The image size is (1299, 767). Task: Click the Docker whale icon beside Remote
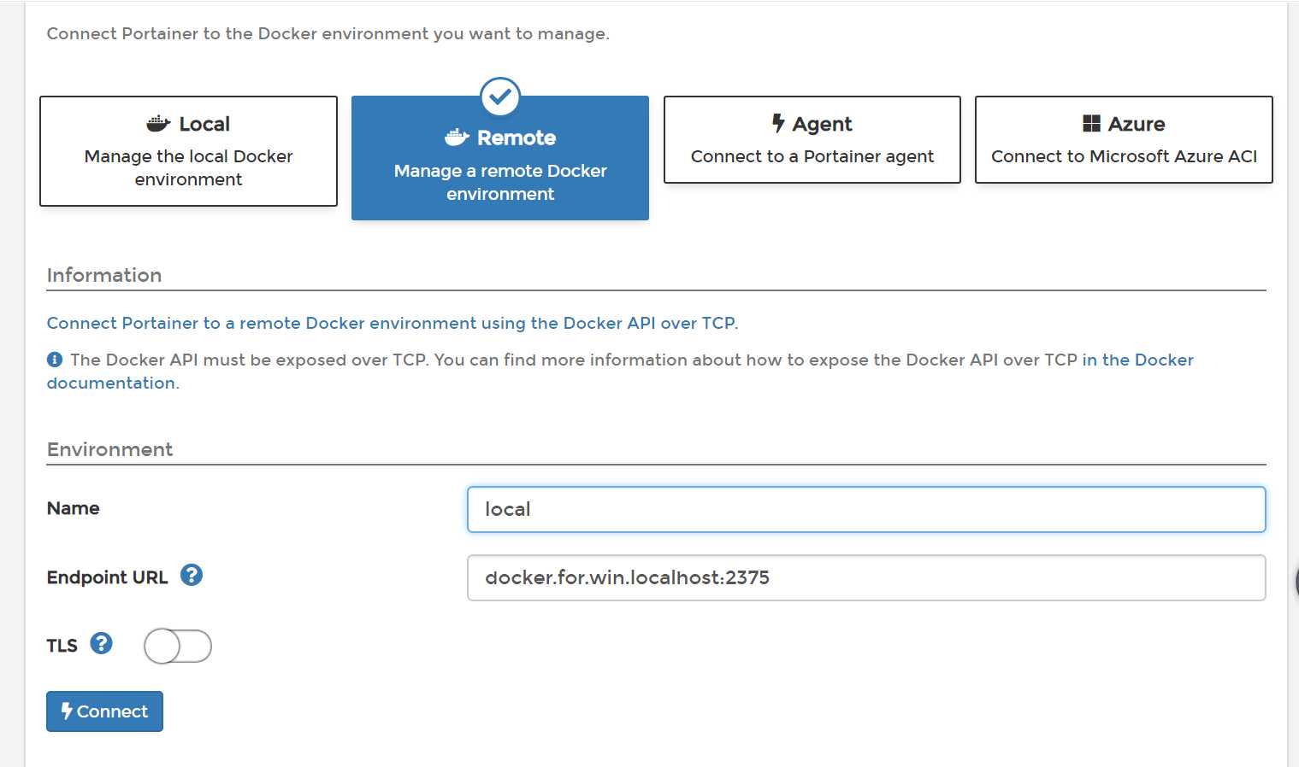click(457, 138)
